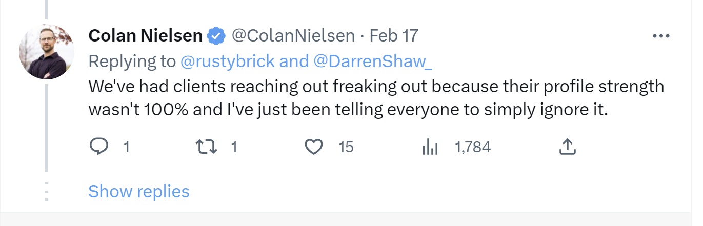Click the reply count number
703x226 pixels.
coord(126,148)
